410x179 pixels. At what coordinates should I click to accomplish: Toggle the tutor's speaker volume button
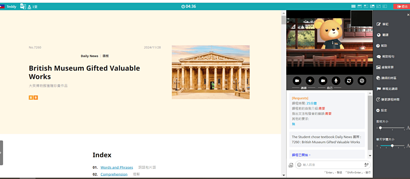tap(310, 81)
